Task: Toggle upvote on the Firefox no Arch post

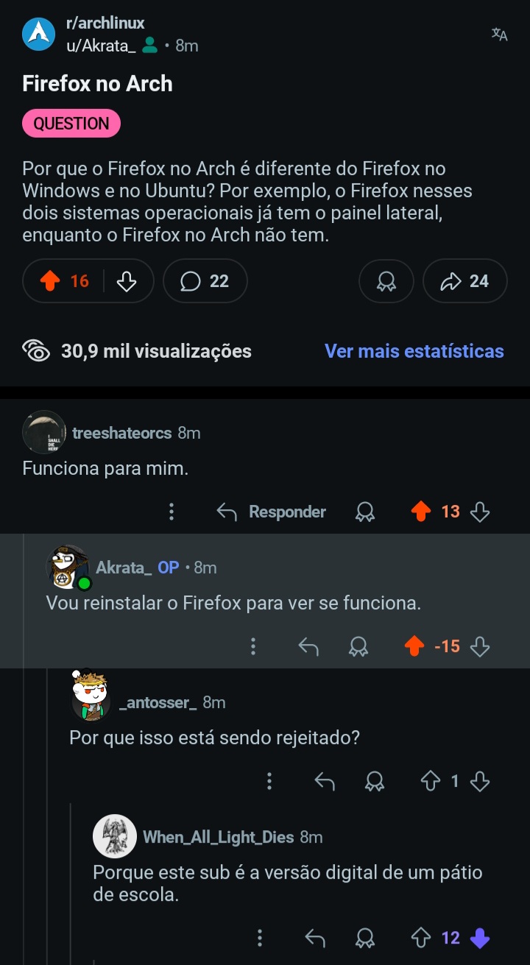Action: [51, 281]
